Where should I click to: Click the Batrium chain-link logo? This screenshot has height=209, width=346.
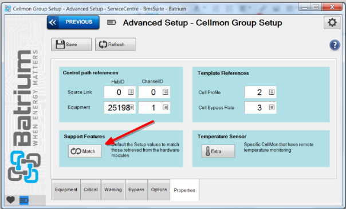(x=24, y=167)
